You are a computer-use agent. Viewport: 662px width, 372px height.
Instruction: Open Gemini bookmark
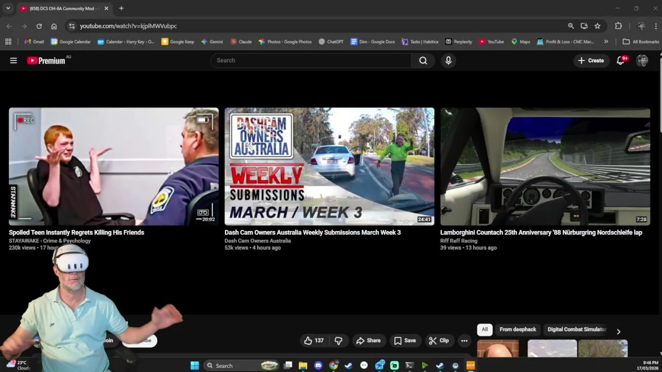tap(212, 42)
